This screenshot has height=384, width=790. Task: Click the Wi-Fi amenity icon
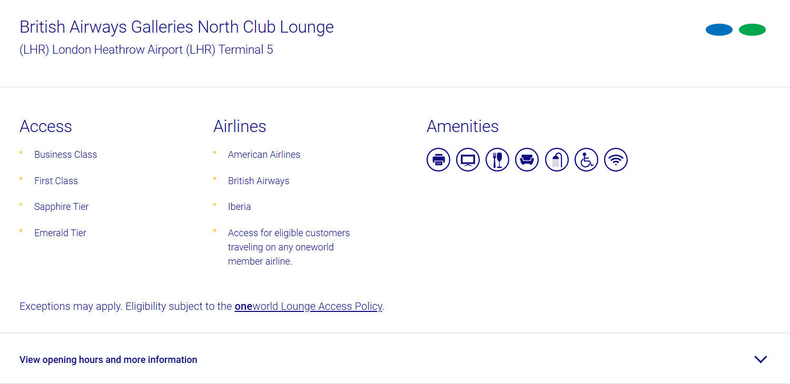click(x=616, y=159)
